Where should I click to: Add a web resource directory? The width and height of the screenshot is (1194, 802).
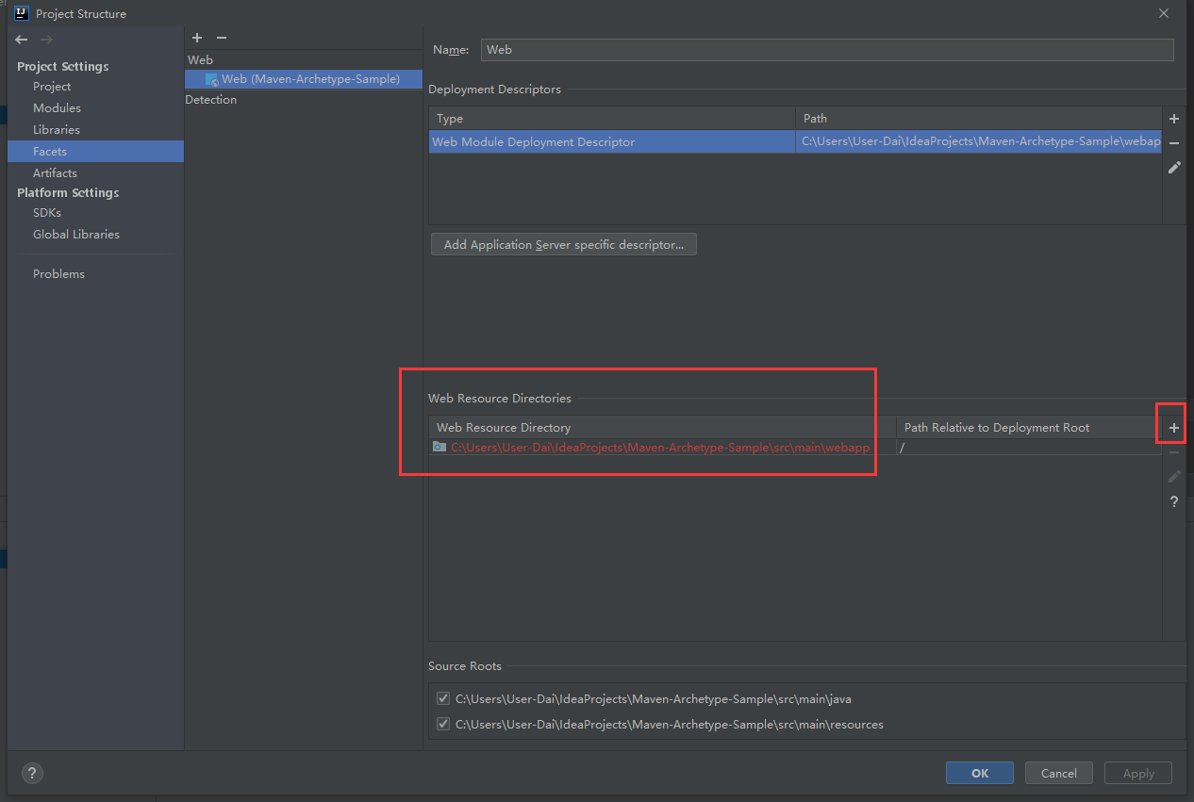(x=1174, y=428)
